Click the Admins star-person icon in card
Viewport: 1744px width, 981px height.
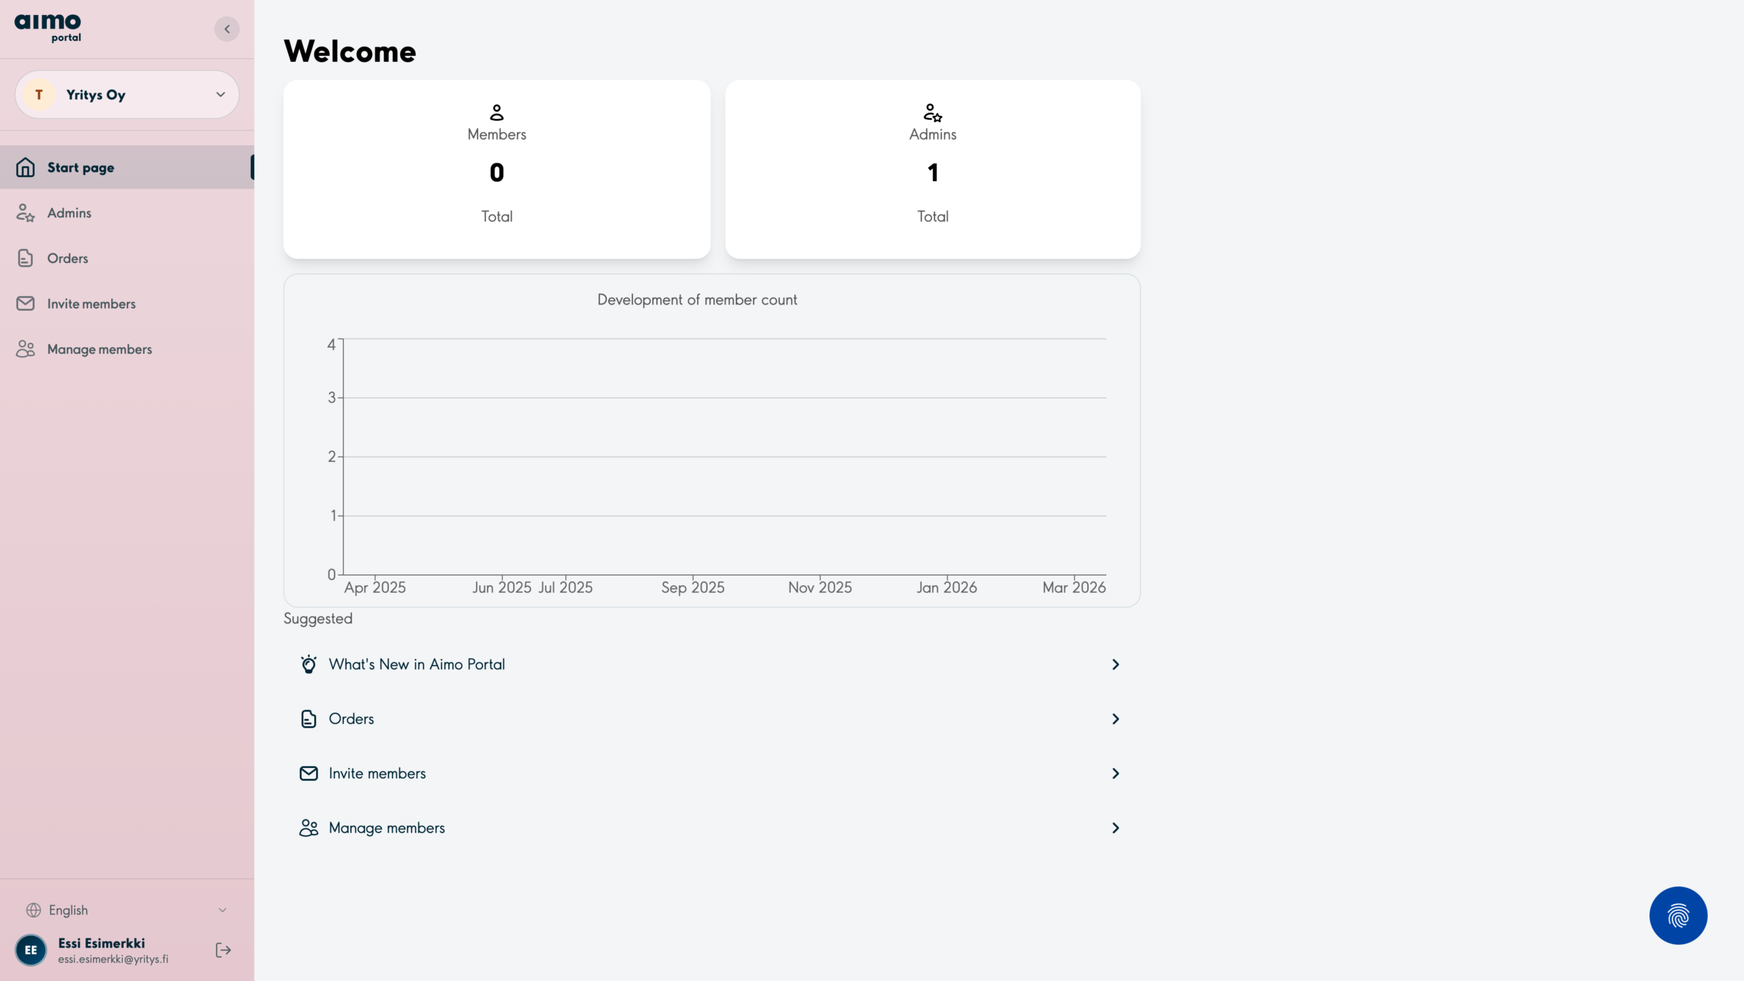932,112
